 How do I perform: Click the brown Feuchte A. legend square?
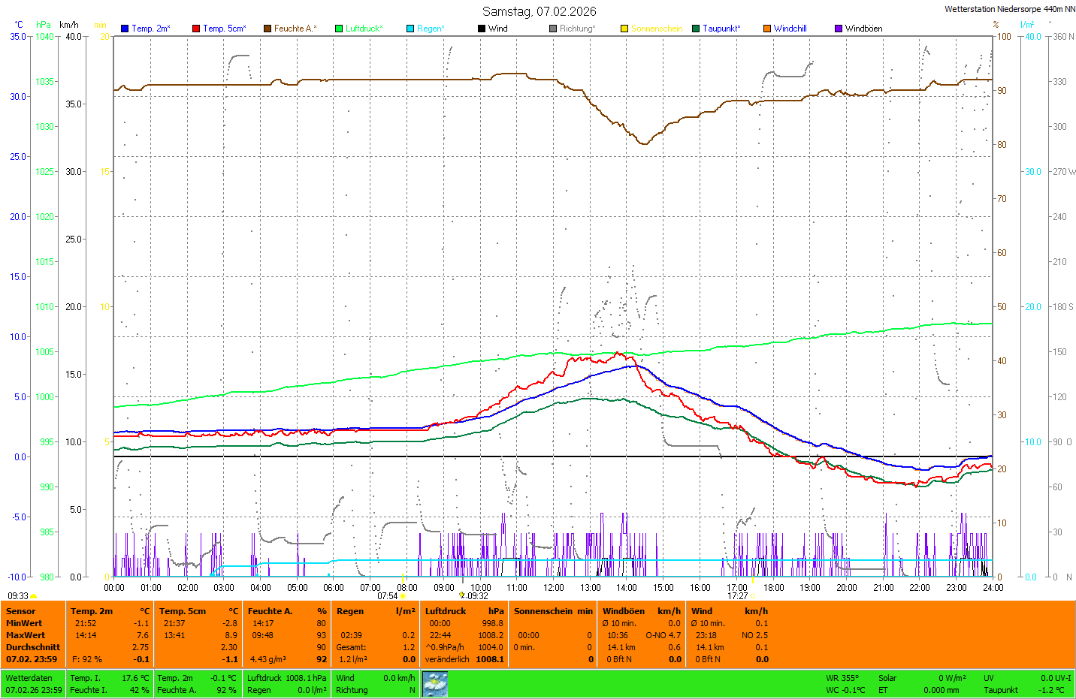267,29
